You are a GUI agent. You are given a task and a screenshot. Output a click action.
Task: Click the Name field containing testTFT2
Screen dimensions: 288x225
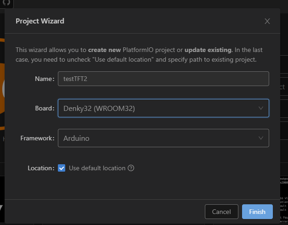[164, 79]
